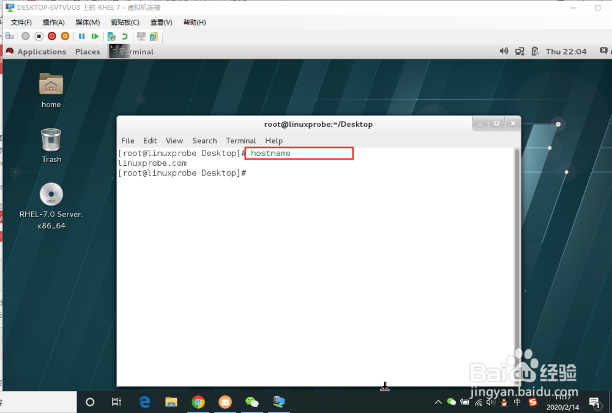Screen dimensions: 612x413
Task: Revert the VM using the green revert arrow
Action: [x=125, y=36]
